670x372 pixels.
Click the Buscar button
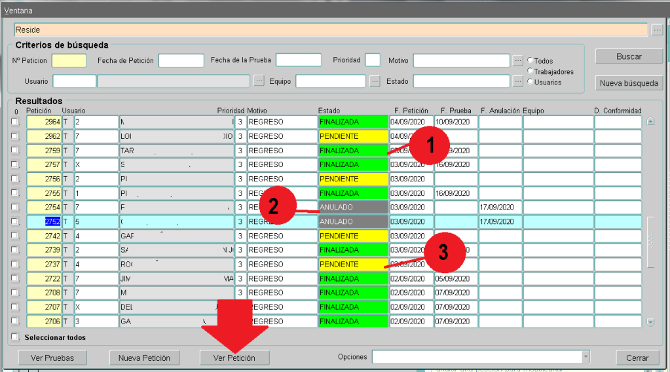pos(629,57)
